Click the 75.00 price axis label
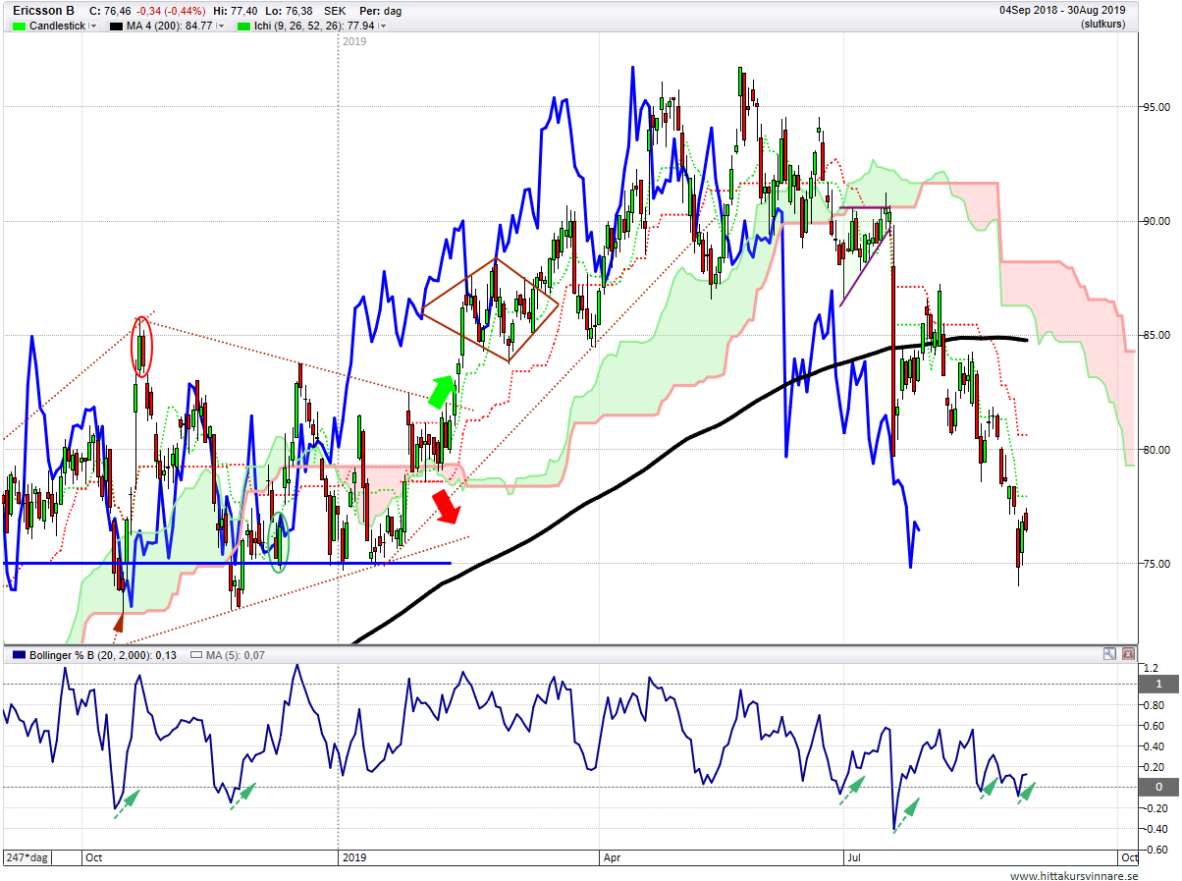Screen dimensions: 1182x881 (x=1157, y=564)
